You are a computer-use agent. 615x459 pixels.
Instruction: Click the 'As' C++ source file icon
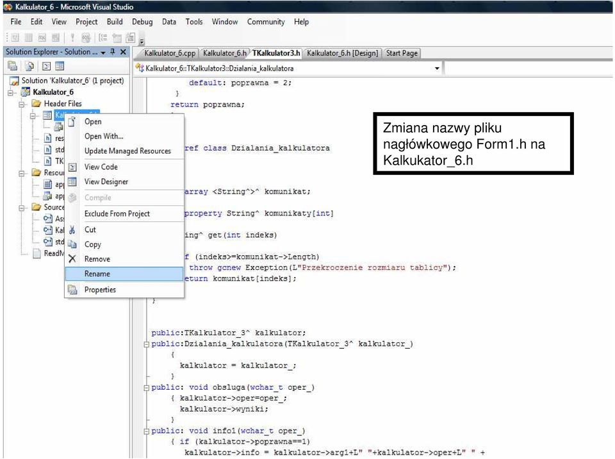tap(48, 219)
